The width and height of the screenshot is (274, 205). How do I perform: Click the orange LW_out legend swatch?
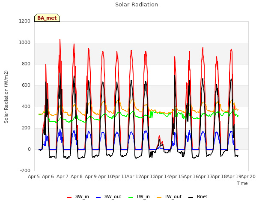pyautogui.click(x=159, y=197)
